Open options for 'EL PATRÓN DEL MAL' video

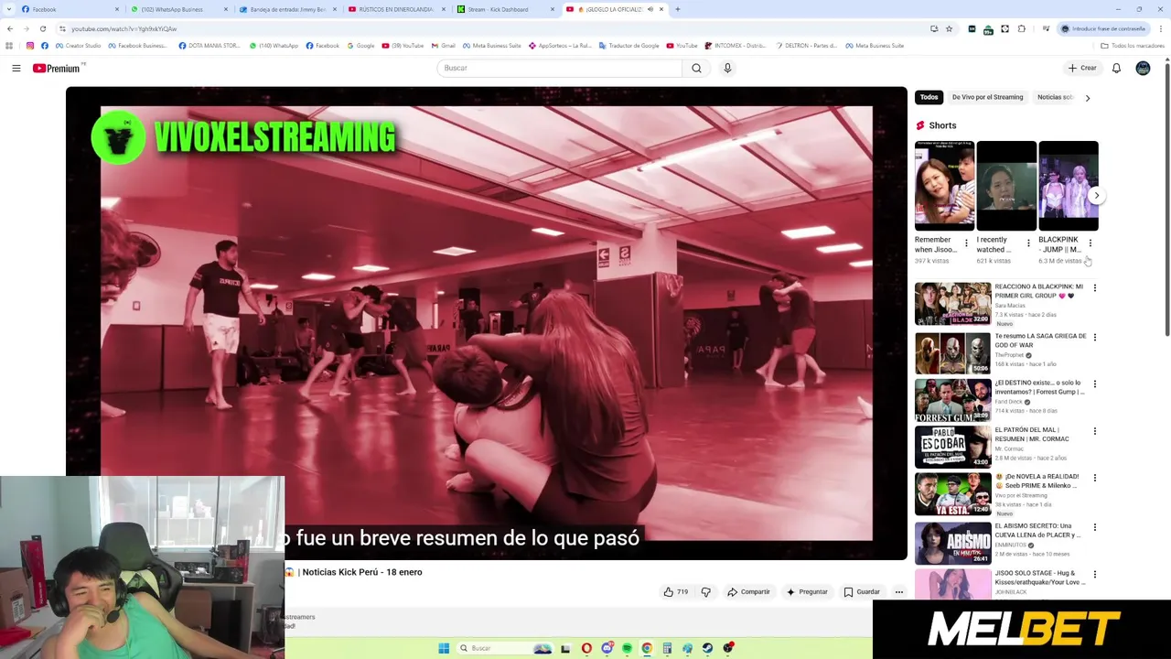[x=1094, y=431]
